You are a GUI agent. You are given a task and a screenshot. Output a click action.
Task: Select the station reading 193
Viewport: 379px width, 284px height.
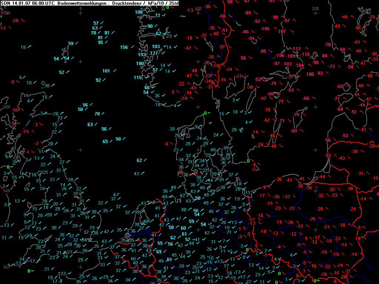pyautogui.click(x=142, y=55)
